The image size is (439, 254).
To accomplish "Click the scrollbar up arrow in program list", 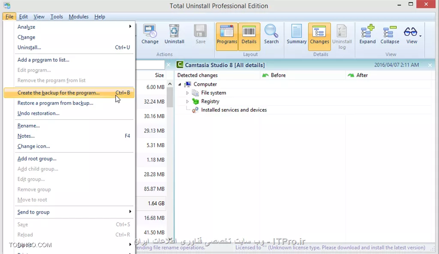I will tap(170, 84).
